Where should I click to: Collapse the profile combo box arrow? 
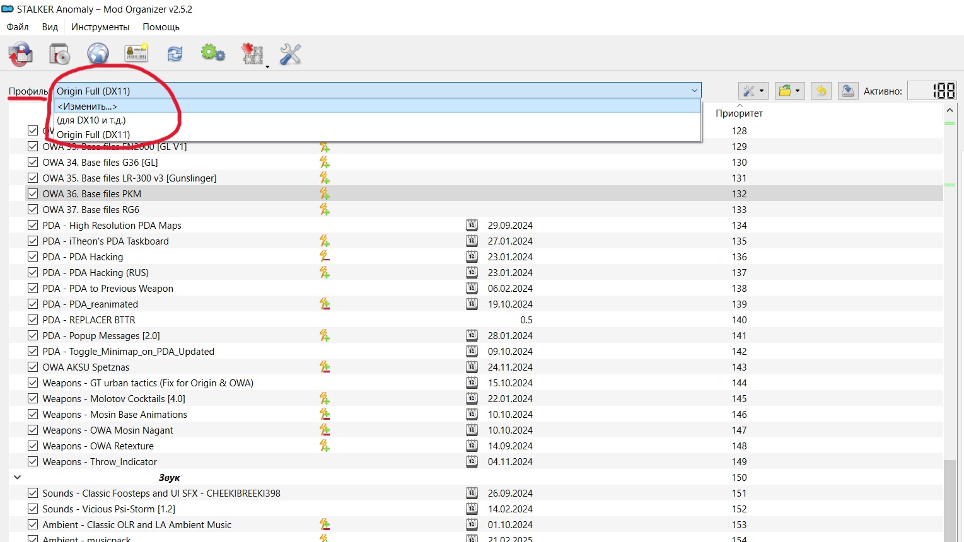tap(694, 91)
